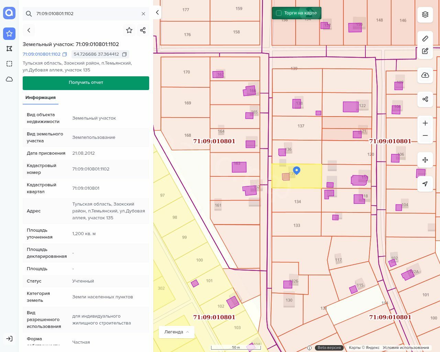Switch to the Информация tab

point(41,98)
